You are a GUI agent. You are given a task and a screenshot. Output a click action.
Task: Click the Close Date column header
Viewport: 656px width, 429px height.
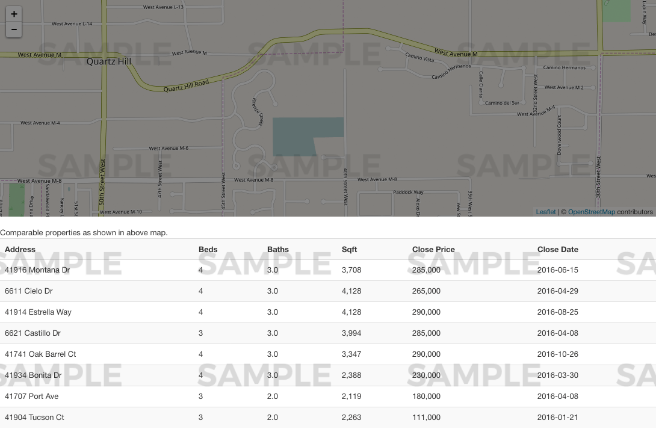coord(557,249)
